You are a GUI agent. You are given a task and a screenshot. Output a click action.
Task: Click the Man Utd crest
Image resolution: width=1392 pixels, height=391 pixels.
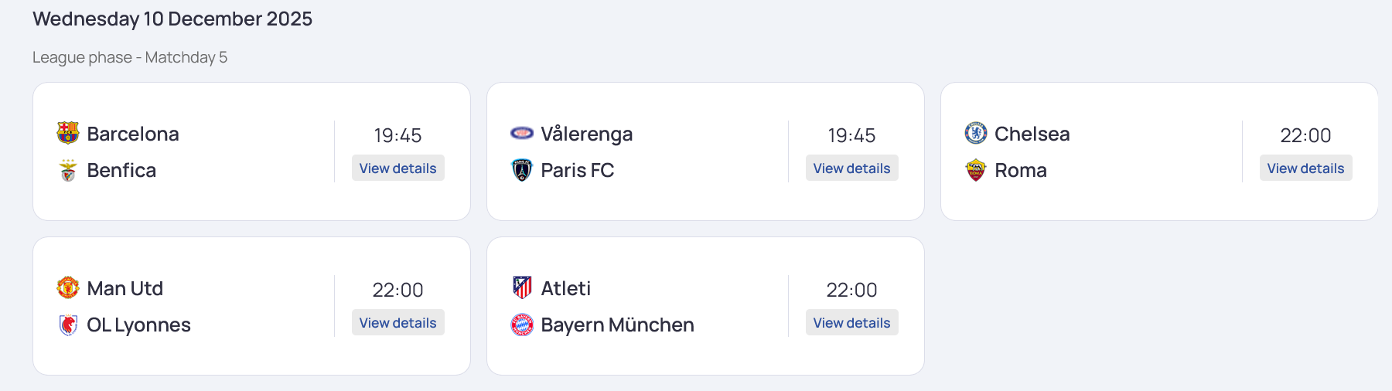[x=68, y=287]
